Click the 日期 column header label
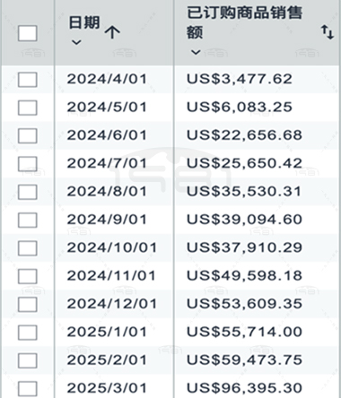The image size is (341, 398). 84,22
